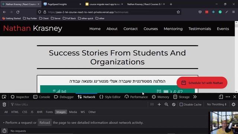Switch to the Console tab

tap(42, 97)
